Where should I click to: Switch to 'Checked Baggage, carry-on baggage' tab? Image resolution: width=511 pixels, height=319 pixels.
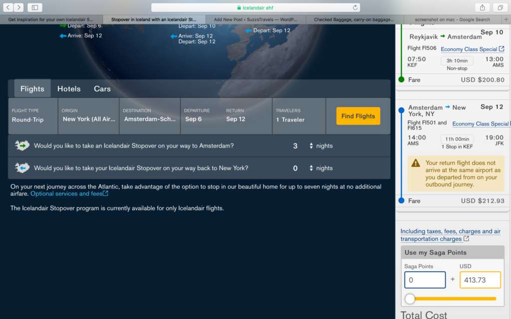[x=354, y=19]
